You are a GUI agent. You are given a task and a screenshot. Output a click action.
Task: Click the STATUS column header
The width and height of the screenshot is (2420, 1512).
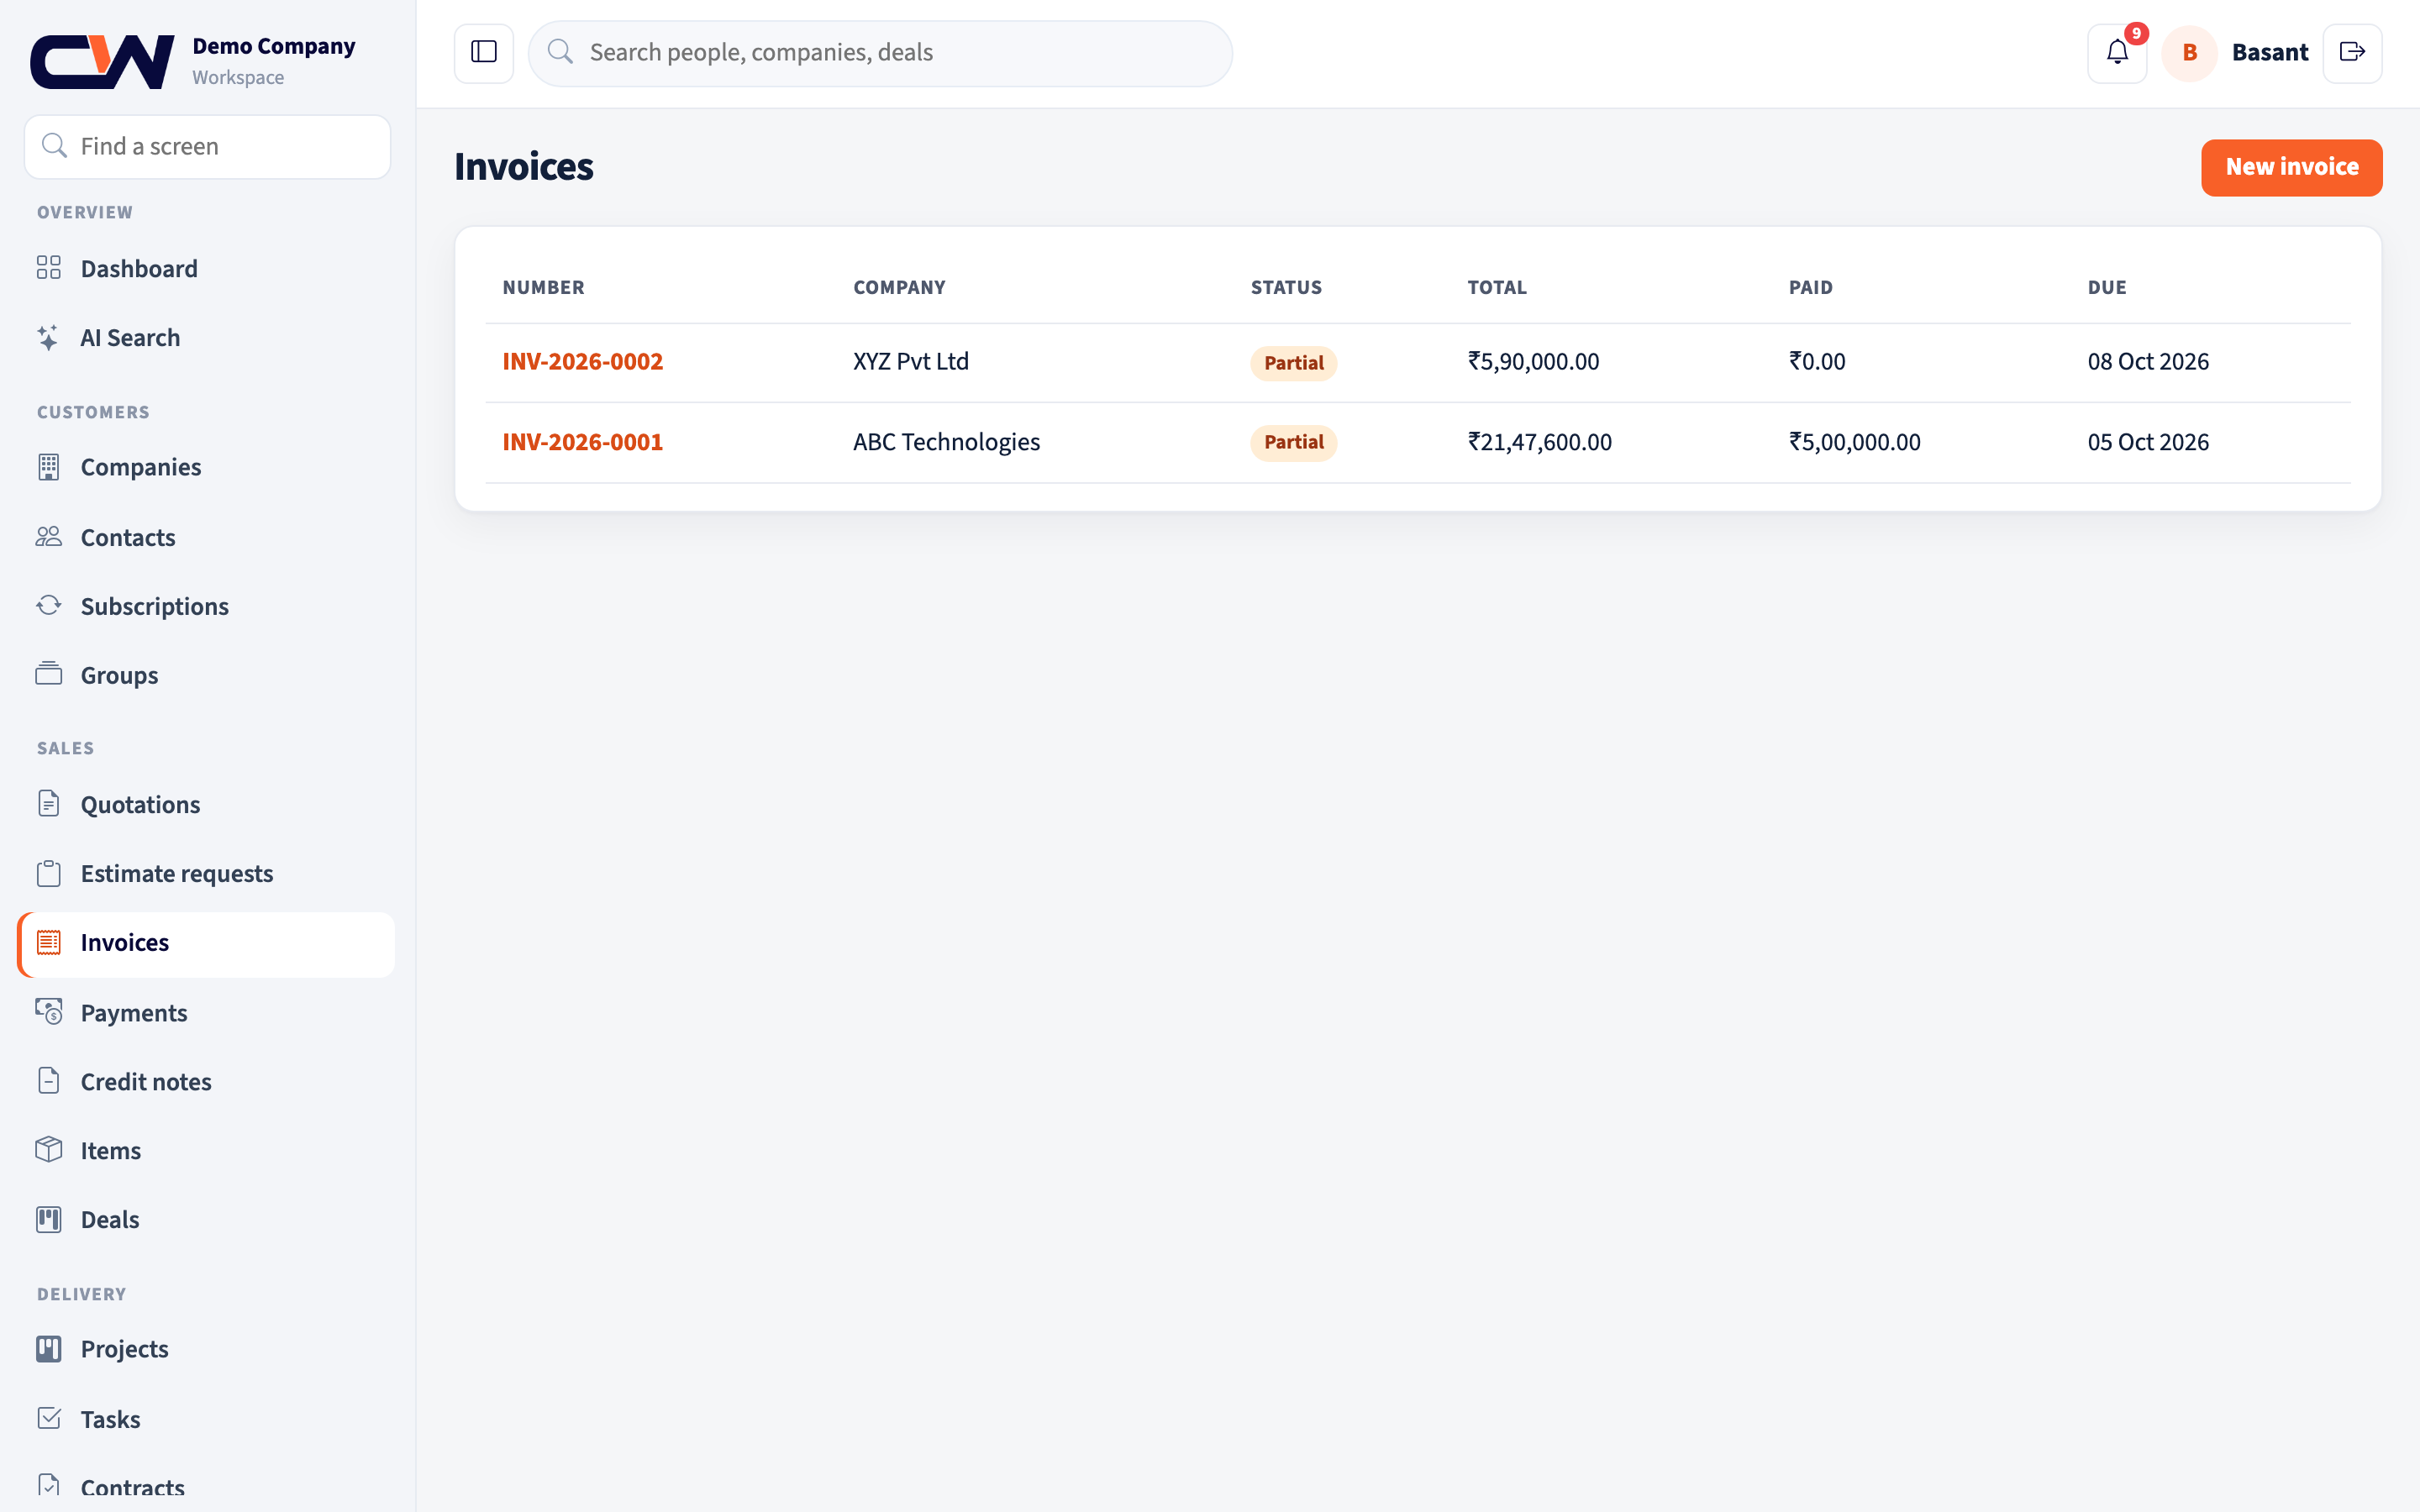click(x=1286, y=287)
